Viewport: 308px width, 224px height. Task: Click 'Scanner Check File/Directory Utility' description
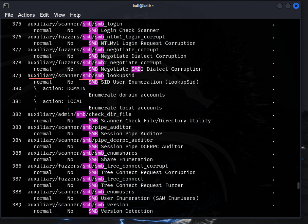coord(156,121)
